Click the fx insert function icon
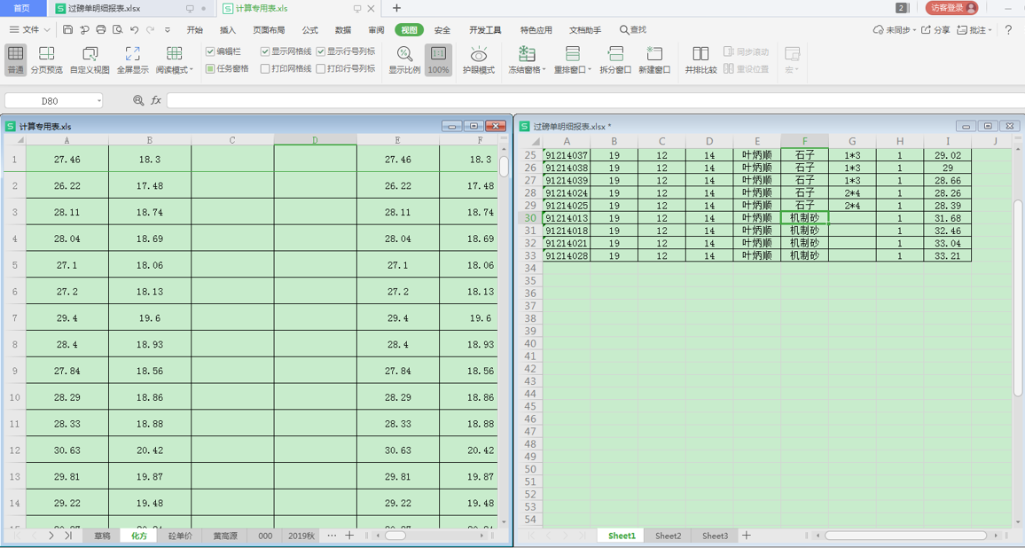This screenshot has width=1025, height=548. [156, 101]
